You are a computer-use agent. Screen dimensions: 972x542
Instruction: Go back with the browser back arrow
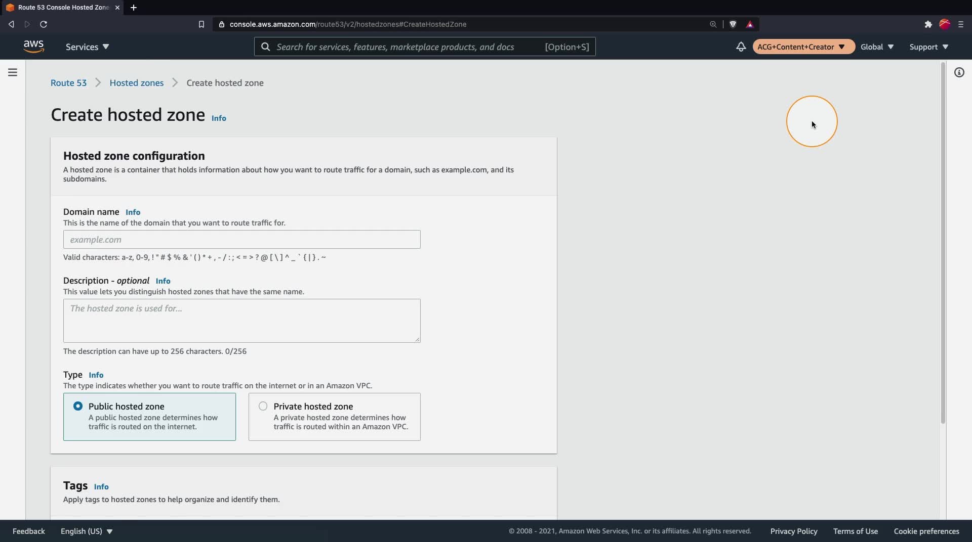(x=11, y=24)
